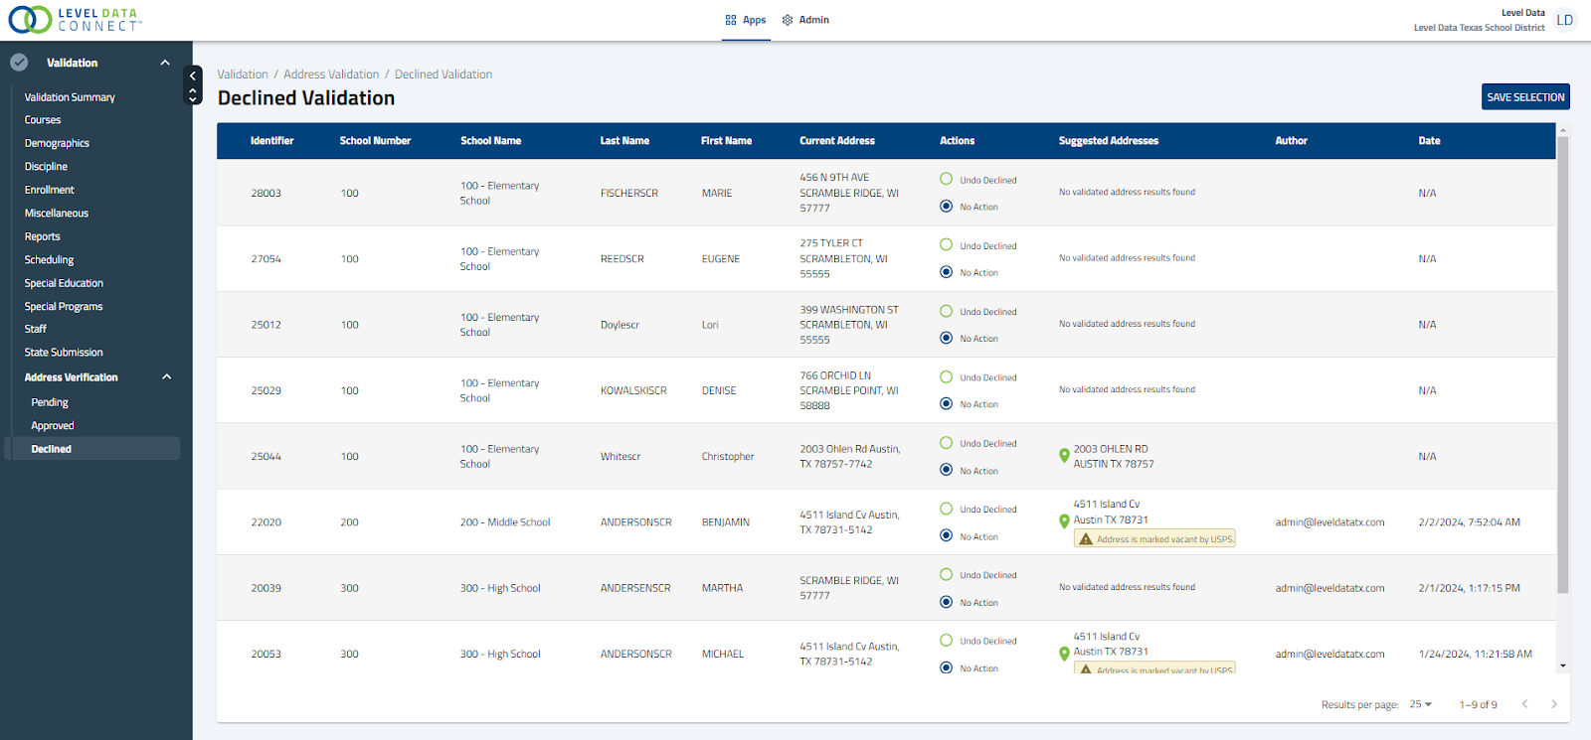Screen dimensions: 1591x740
Task: Open Pending under Address Verification
Action: coord(50,402)
